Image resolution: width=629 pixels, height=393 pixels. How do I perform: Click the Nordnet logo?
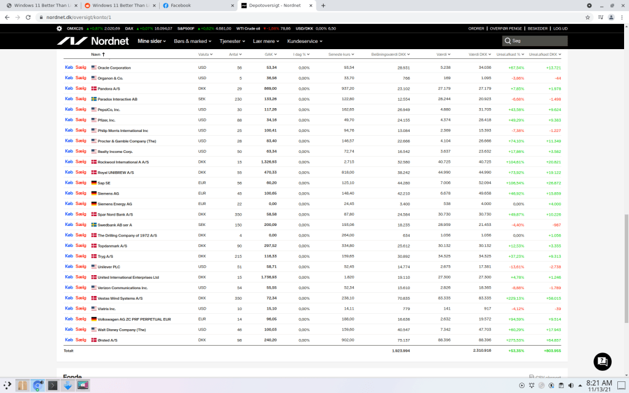click(93, 41)
